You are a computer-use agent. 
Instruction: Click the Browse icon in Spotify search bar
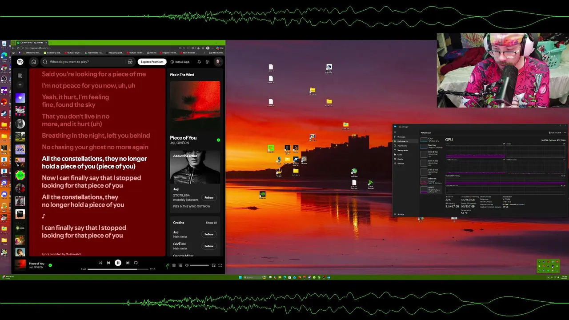pos(130,62)
